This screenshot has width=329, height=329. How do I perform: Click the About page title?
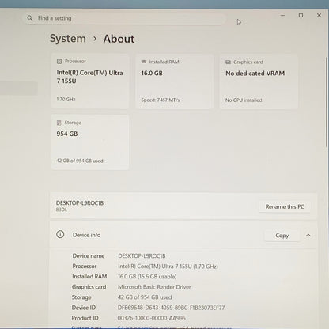(119, 39)
